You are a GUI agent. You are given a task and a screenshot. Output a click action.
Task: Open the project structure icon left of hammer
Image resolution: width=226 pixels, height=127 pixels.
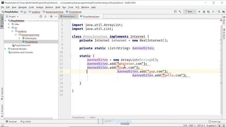click(x=175, y=12)
